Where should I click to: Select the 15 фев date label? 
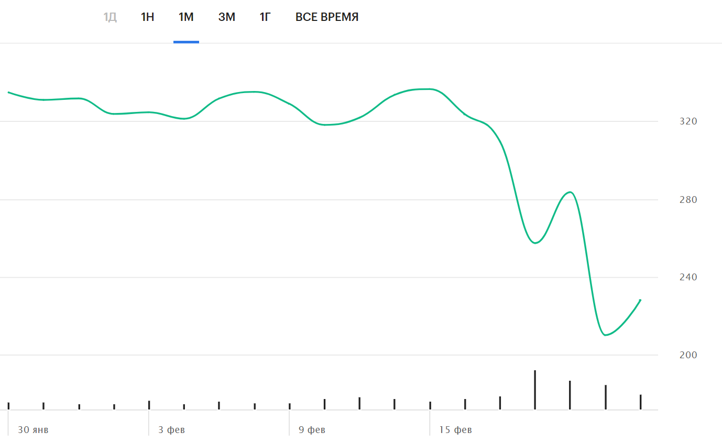[455, 430]
